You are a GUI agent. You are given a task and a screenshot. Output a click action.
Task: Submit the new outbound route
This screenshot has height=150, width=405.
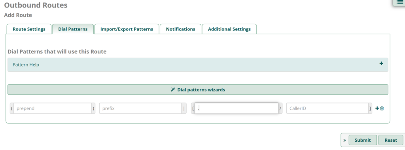[x=363, y=140]
